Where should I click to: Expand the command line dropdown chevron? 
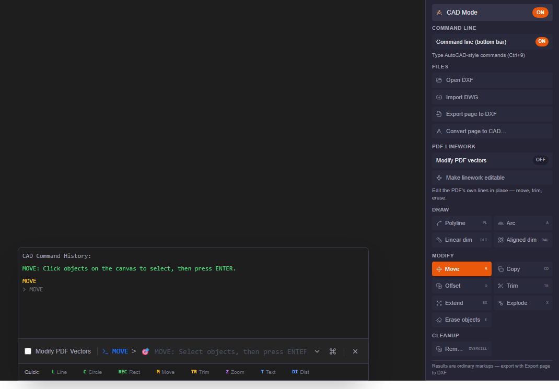click(317, 351)
